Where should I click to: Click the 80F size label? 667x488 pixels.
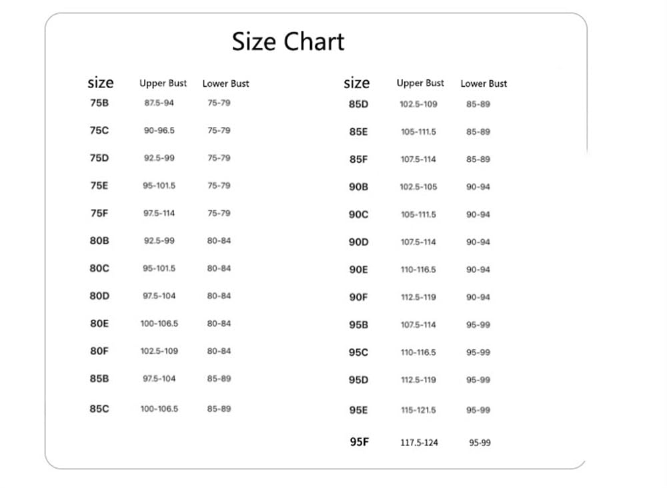[99, 351]
